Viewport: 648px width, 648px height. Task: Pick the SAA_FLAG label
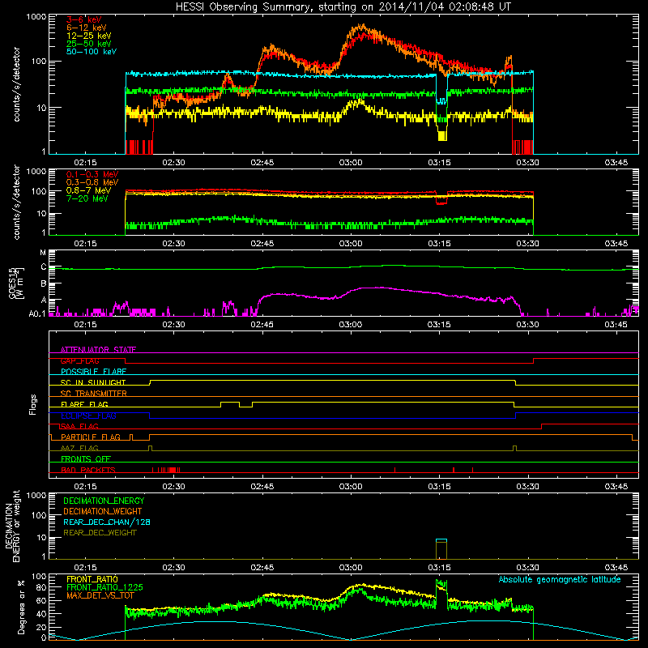(x=79, y=426)
